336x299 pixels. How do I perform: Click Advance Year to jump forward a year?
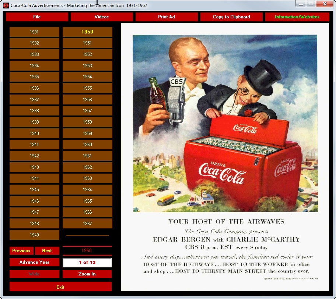34,262
